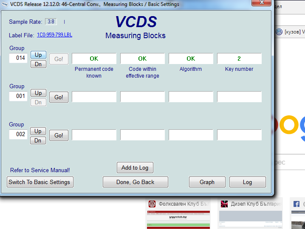The image size is (305, 229).
Task: Decrease Group 002 with the Dn button
Action: (38, 140)
